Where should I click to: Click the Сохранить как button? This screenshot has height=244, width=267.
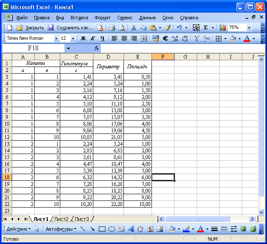click(75, 28)
